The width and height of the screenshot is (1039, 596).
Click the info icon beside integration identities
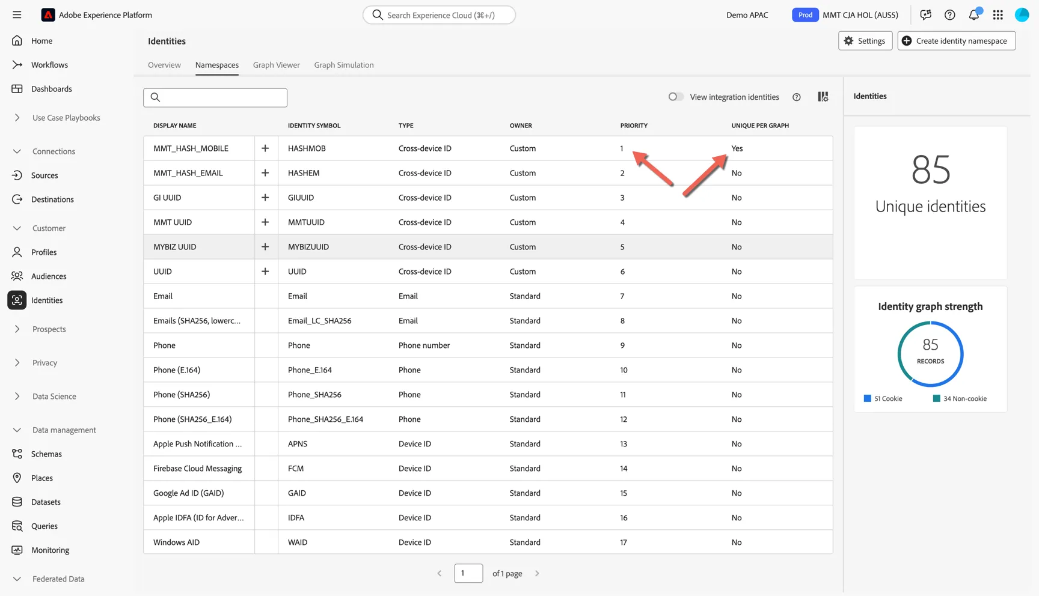(797, 97)
